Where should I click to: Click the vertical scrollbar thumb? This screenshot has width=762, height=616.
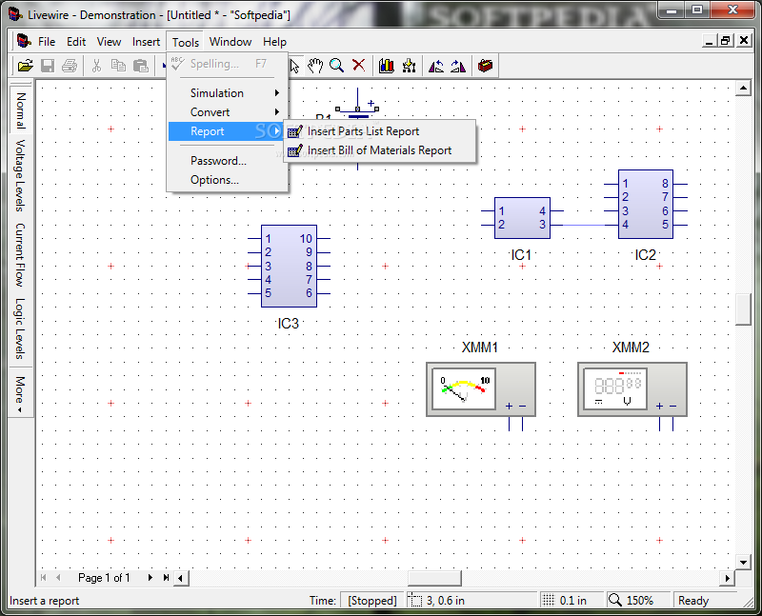[743, 309]
